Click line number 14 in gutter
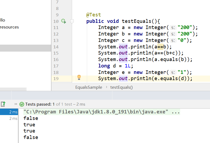This screenshot has height=143, width=210. coord(56,47)
